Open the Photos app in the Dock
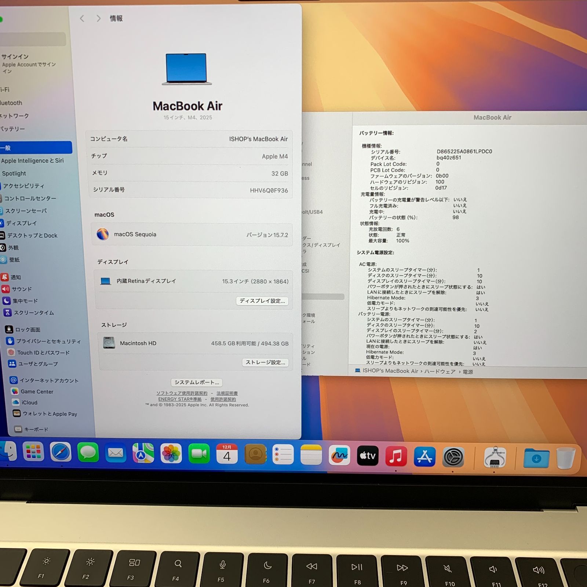Screen dimensions: 587x587 point(171,454)
